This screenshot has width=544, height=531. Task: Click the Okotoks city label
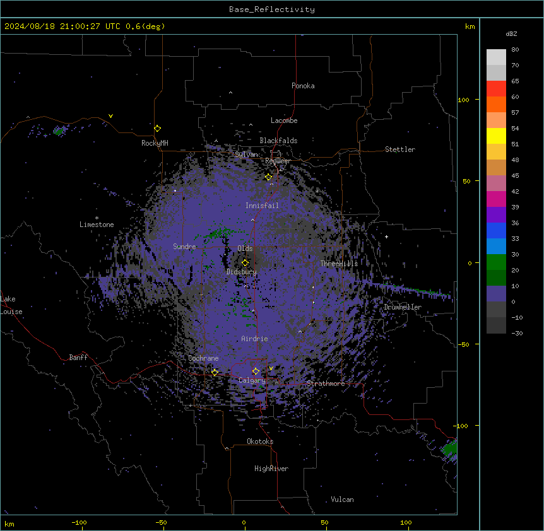tap(260, 441)
